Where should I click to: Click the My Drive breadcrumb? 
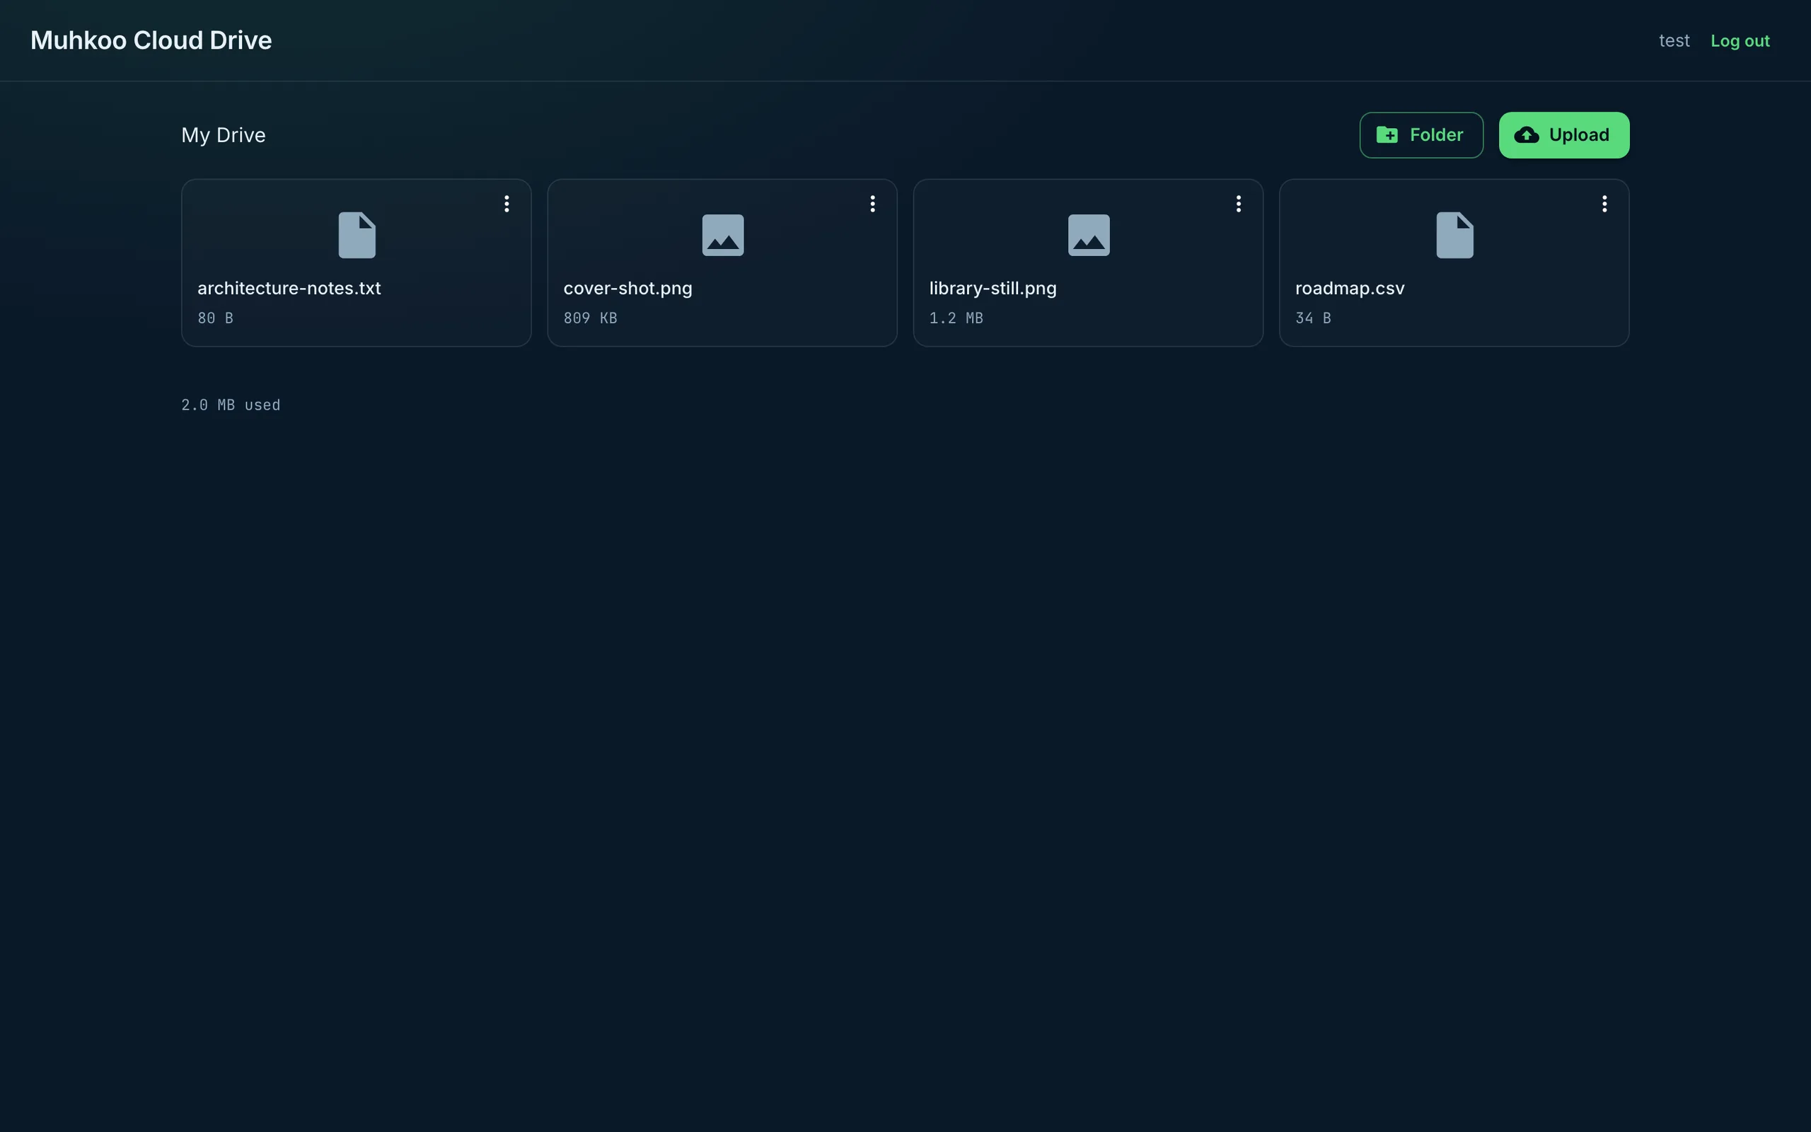coord(223,134)
